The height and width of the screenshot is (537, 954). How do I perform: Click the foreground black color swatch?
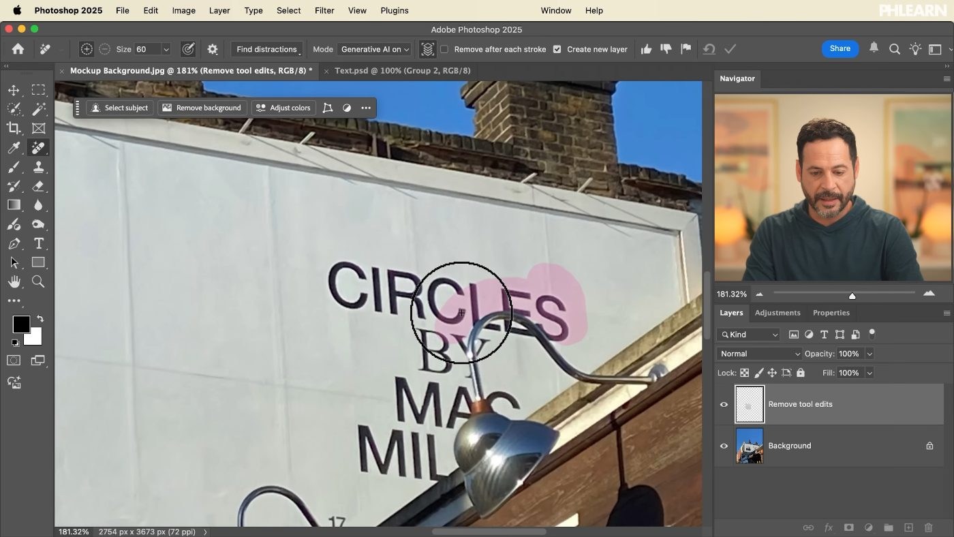[20, 324]
